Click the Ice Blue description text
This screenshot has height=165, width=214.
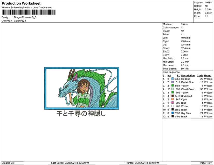click(186, 79)
